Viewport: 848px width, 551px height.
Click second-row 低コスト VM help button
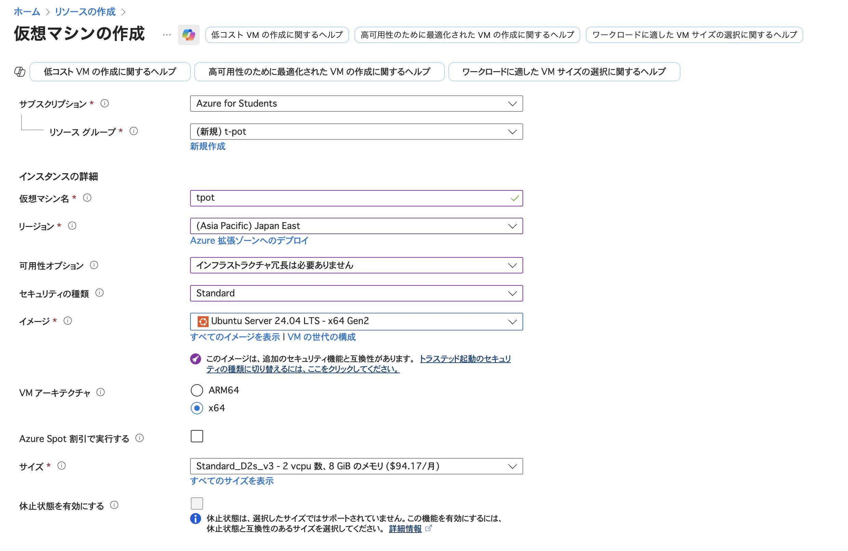(110, 72)
